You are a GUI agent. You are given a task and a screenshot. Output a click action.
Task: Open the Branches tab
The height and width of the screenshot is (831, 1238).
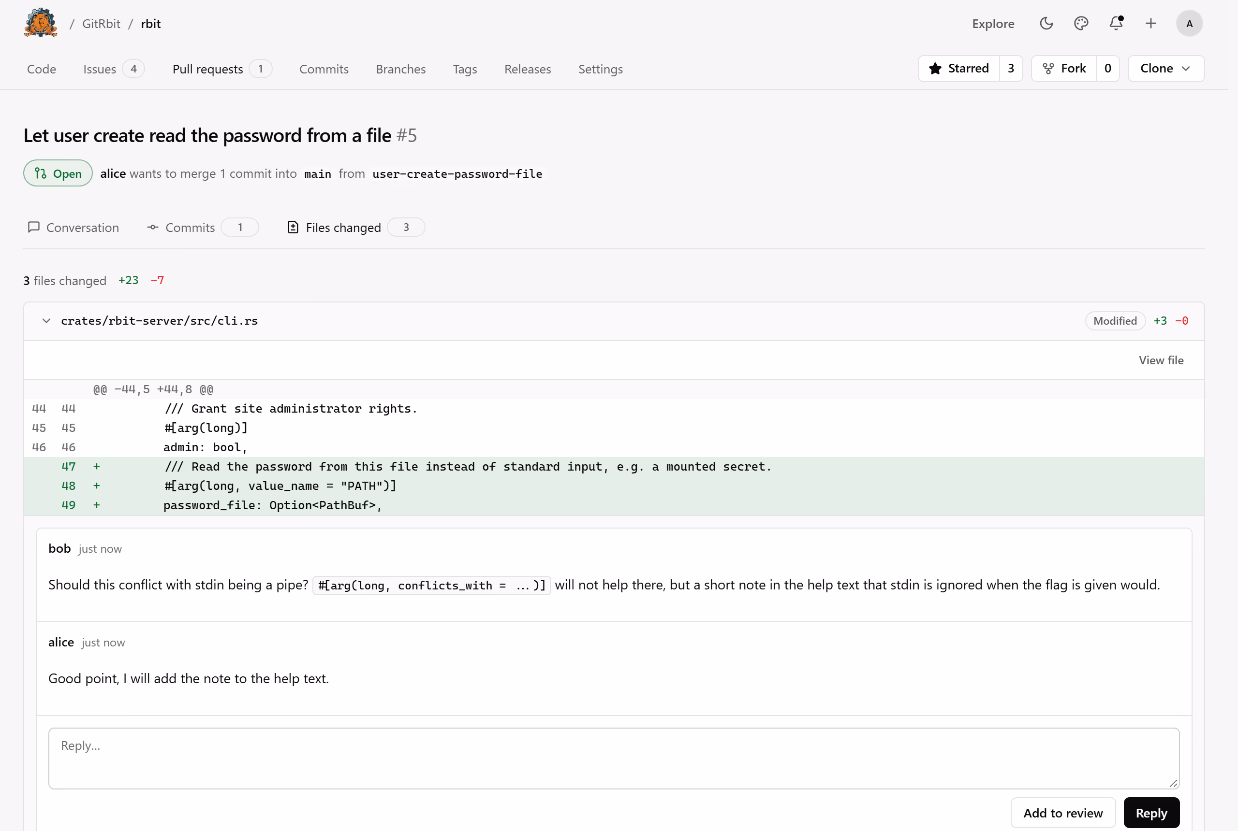(400, 69)
